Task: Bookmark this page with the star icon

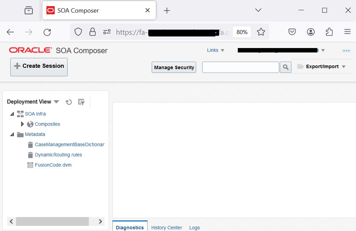Action: (261, 32)
